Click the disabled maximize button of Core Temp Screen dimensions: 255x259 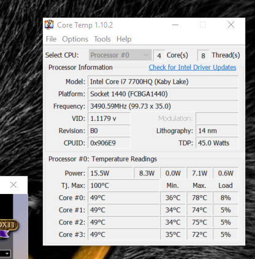(x=203, y=25)
